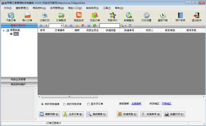
Task: Open 打印设置 gear icon
Action: click(x=146, y=17)
